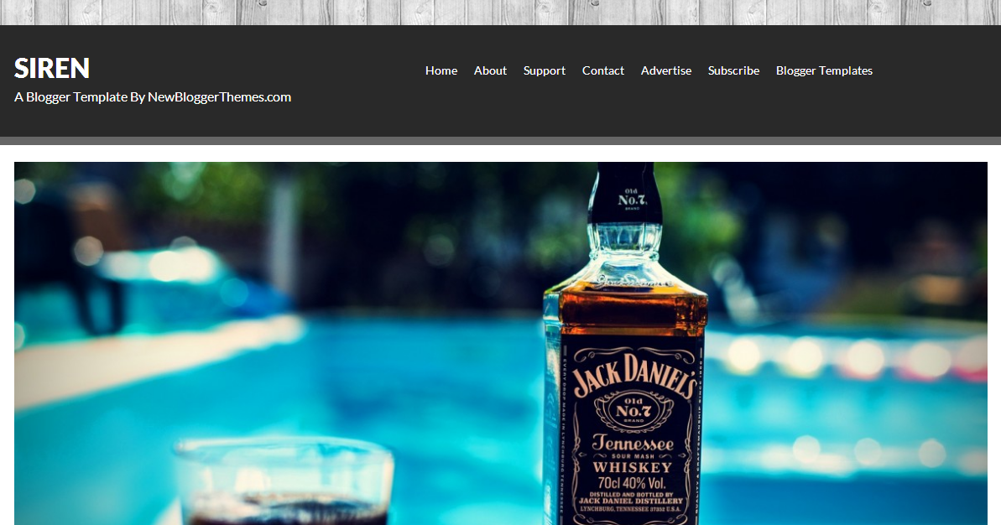Screen dimensions: 1001x525
Task: Open the Jack Daniel's featured slider image
Action: pos(500,343)
